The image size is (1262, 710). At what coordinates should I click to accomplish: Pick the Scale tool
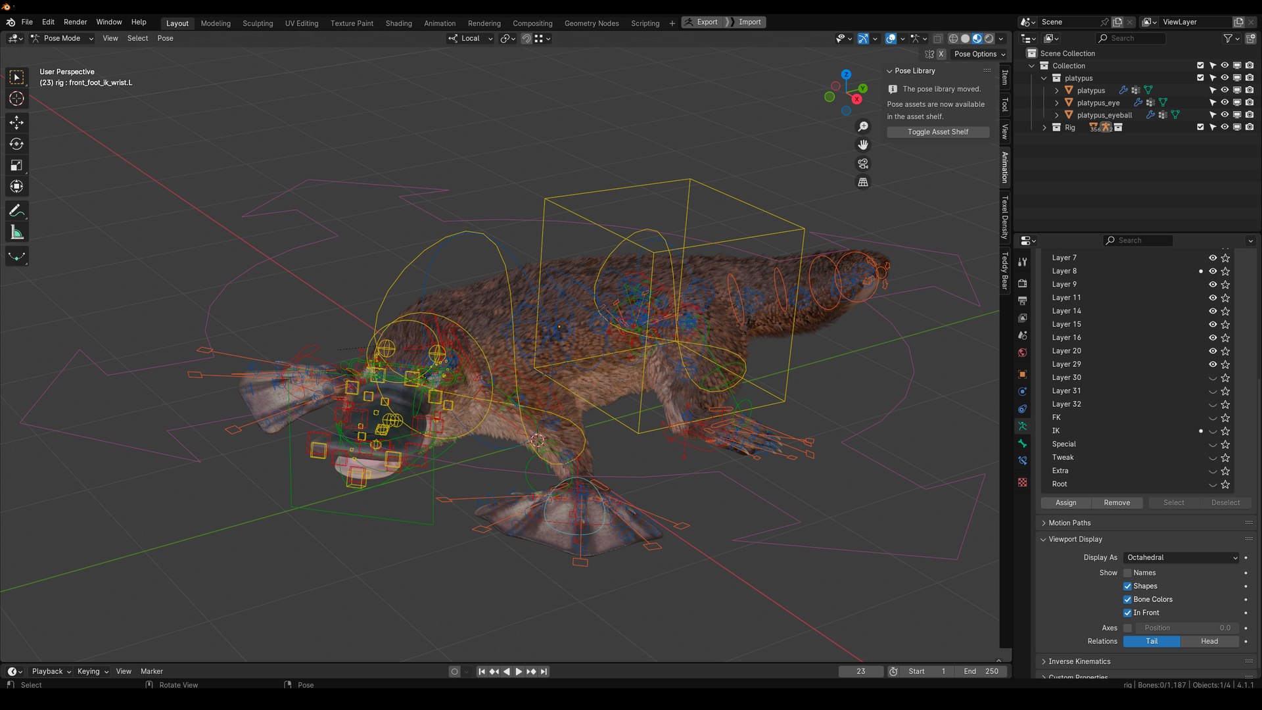click(16, 166)
